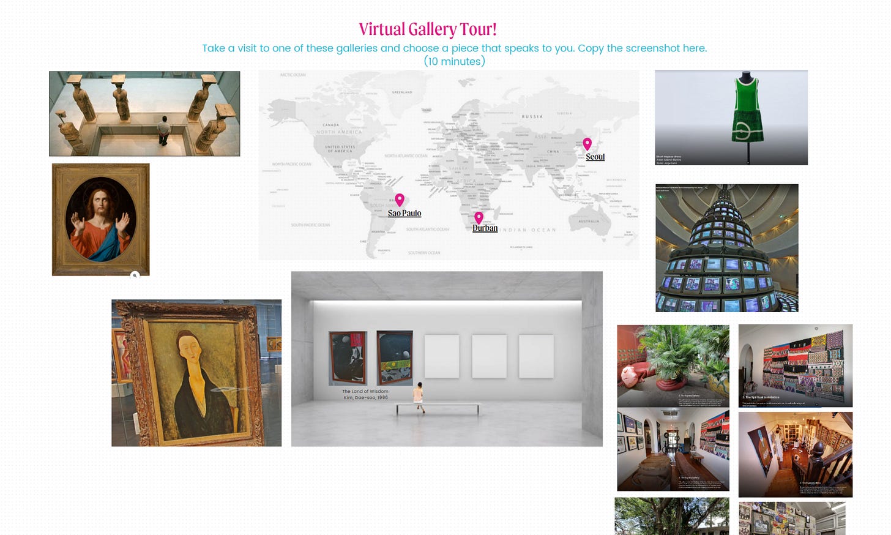Click the second painting with yellow-green band

395,358
